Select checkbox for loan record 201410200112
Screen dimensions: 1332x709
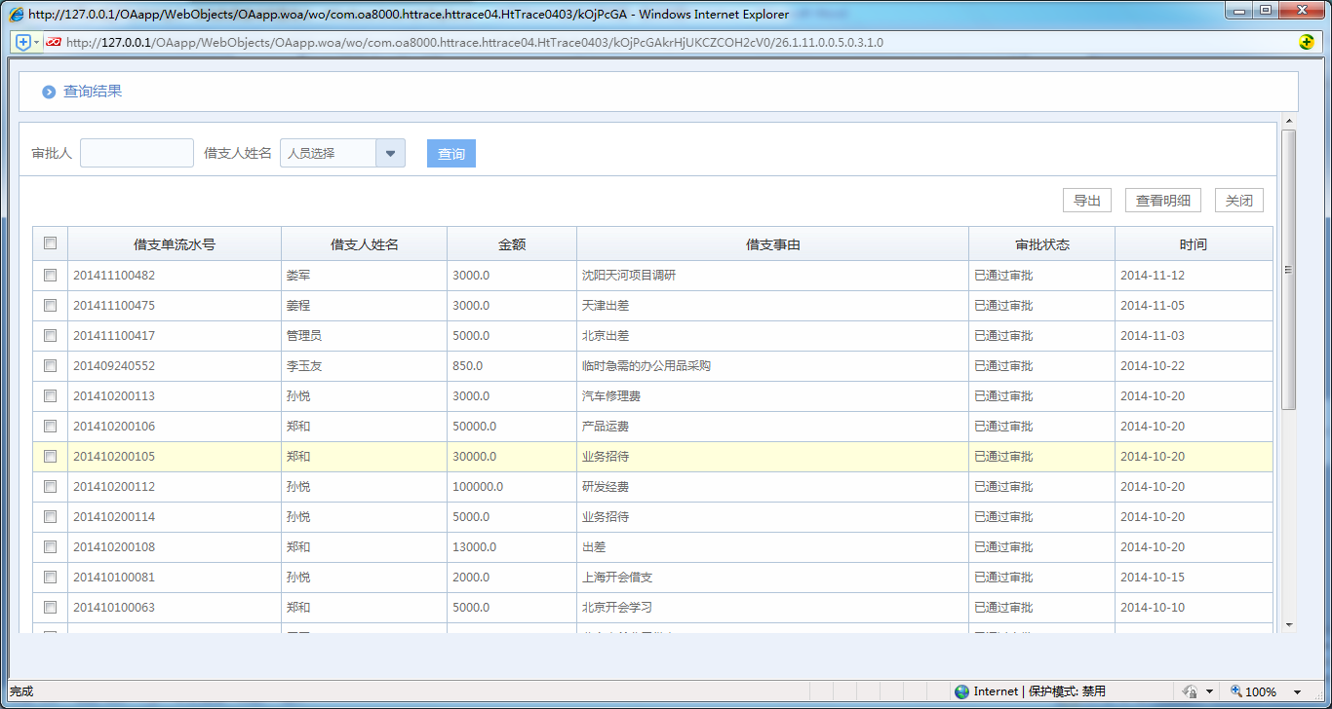50,487
